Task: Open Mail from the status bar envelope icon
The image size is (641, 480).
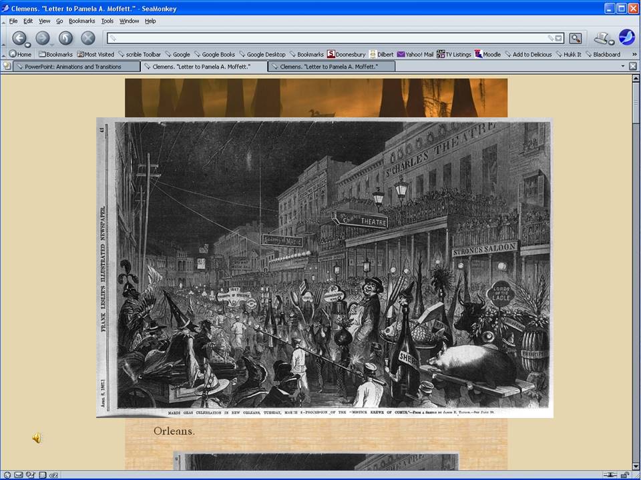Action: point(19,475)
